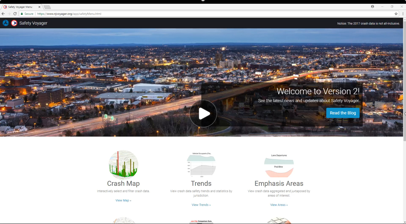Image resolution: width=406 pixels, height=224 pixels.
Task: Close the Safety Voyager Menu tab
Action: (x=39, y=7)
